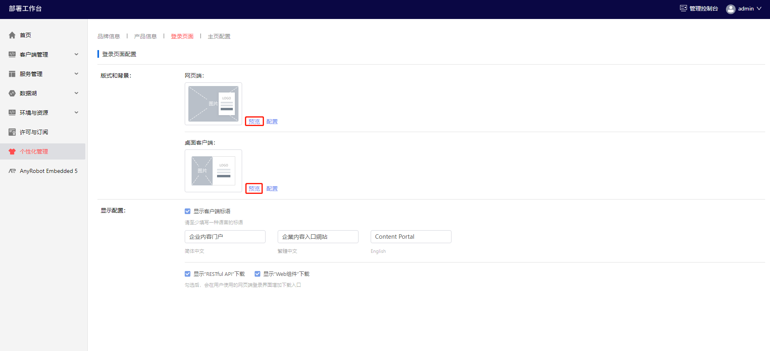Click the home icon in sidebar
Image resolution: width=770 pixels, height=351 pixels.
pos(12,35)
